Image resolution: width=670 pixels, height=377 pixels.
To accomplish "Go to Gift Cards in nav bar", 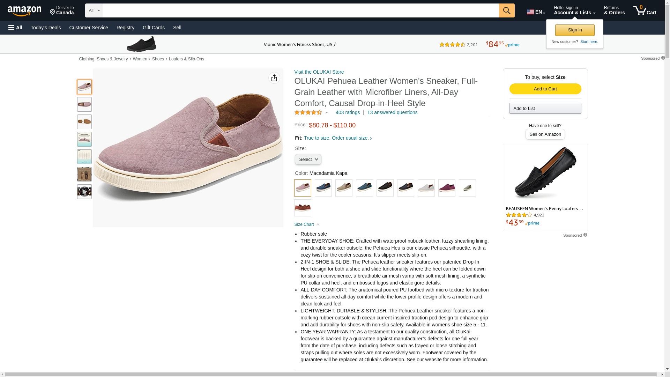I will tap(154, 28).
